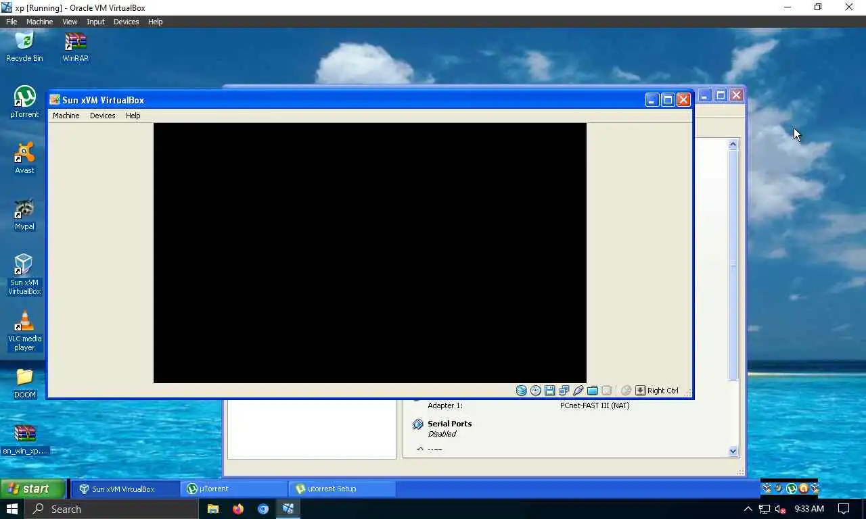Click the details pane vertical scrollbar thumb
Screen dimensions: 866x519
(733, 265)
